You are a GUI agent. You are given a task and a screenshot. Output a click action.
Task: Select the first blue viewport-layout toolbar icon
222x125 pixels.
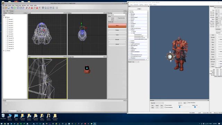[x=18, y=8]
